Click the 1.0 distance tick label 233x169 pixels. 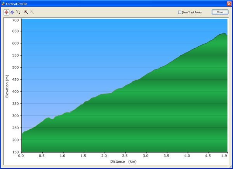[x=63, y=155]
